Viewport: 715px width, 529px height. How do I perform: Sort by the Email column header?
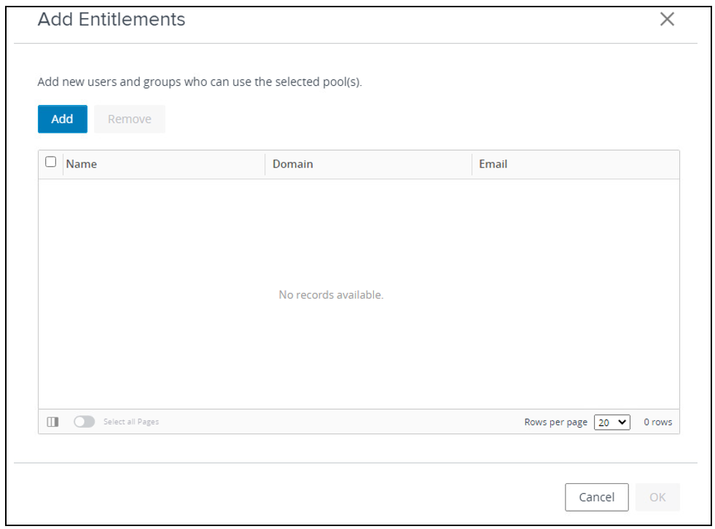pyautogui.click(x=493, y=165)
